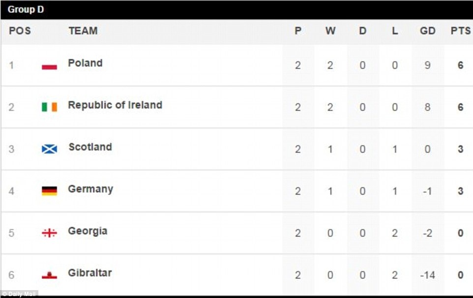Select the Scotland team name
The width and height of the screenshot is (473, 298).
click(90, 147)
